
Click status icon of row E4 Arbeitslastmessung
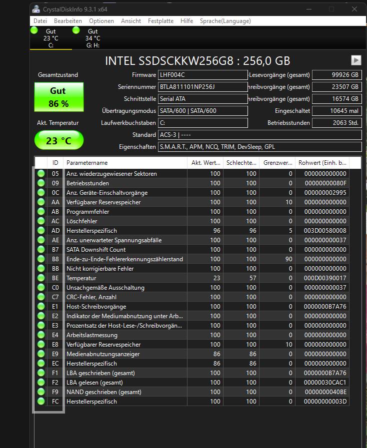pos(41,335)
